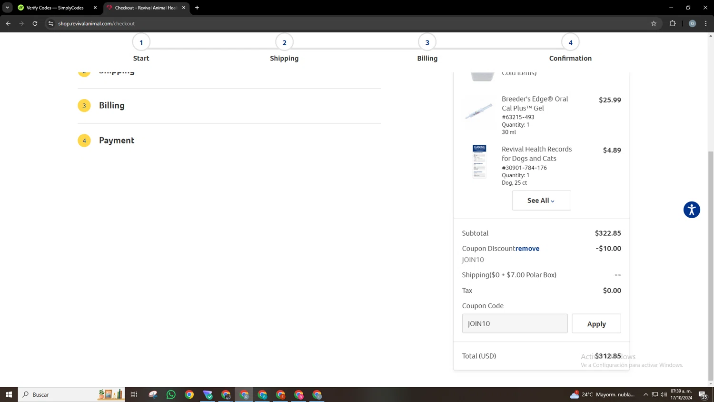Close the Checkout Revival Animal tab
This screenshot has width=714, height=402.
click(x=183, y=8)
